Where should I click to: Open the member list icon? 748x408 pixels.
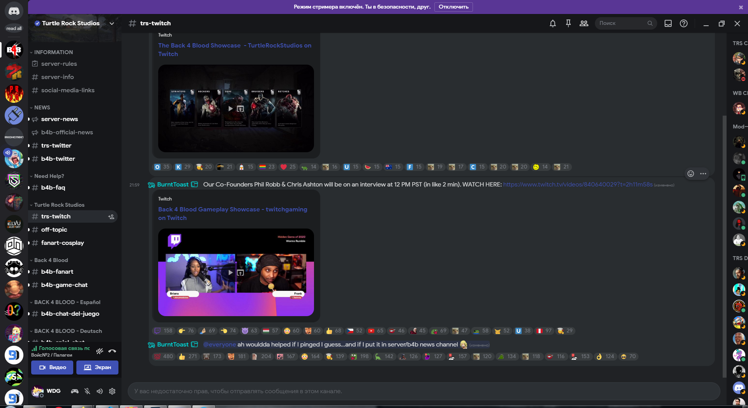(584, 23)
